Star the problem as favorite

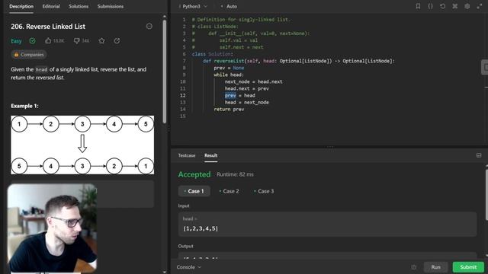tap(101, 40)
